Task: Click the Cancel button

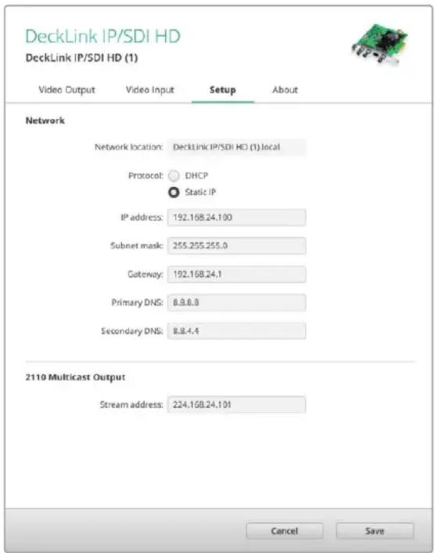Action: click(285, 531)
